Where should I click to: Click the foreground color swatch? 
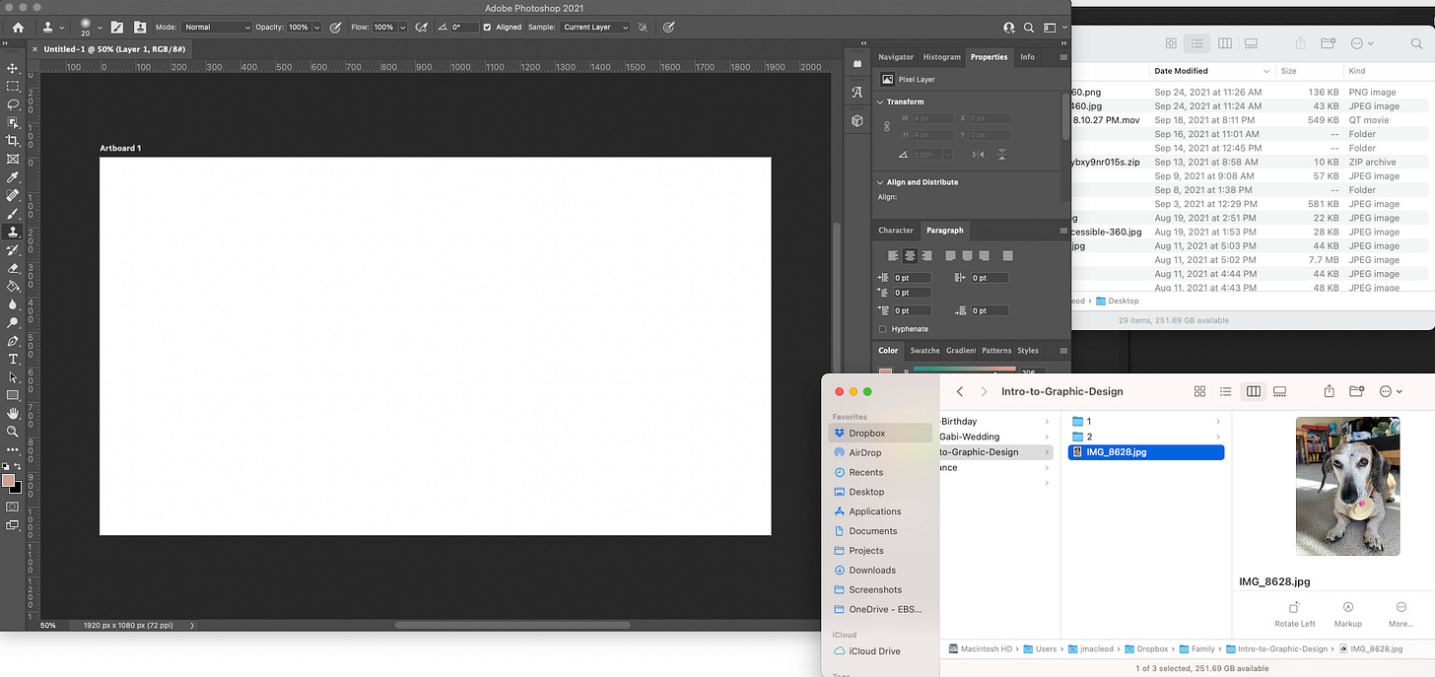[9, 481]
